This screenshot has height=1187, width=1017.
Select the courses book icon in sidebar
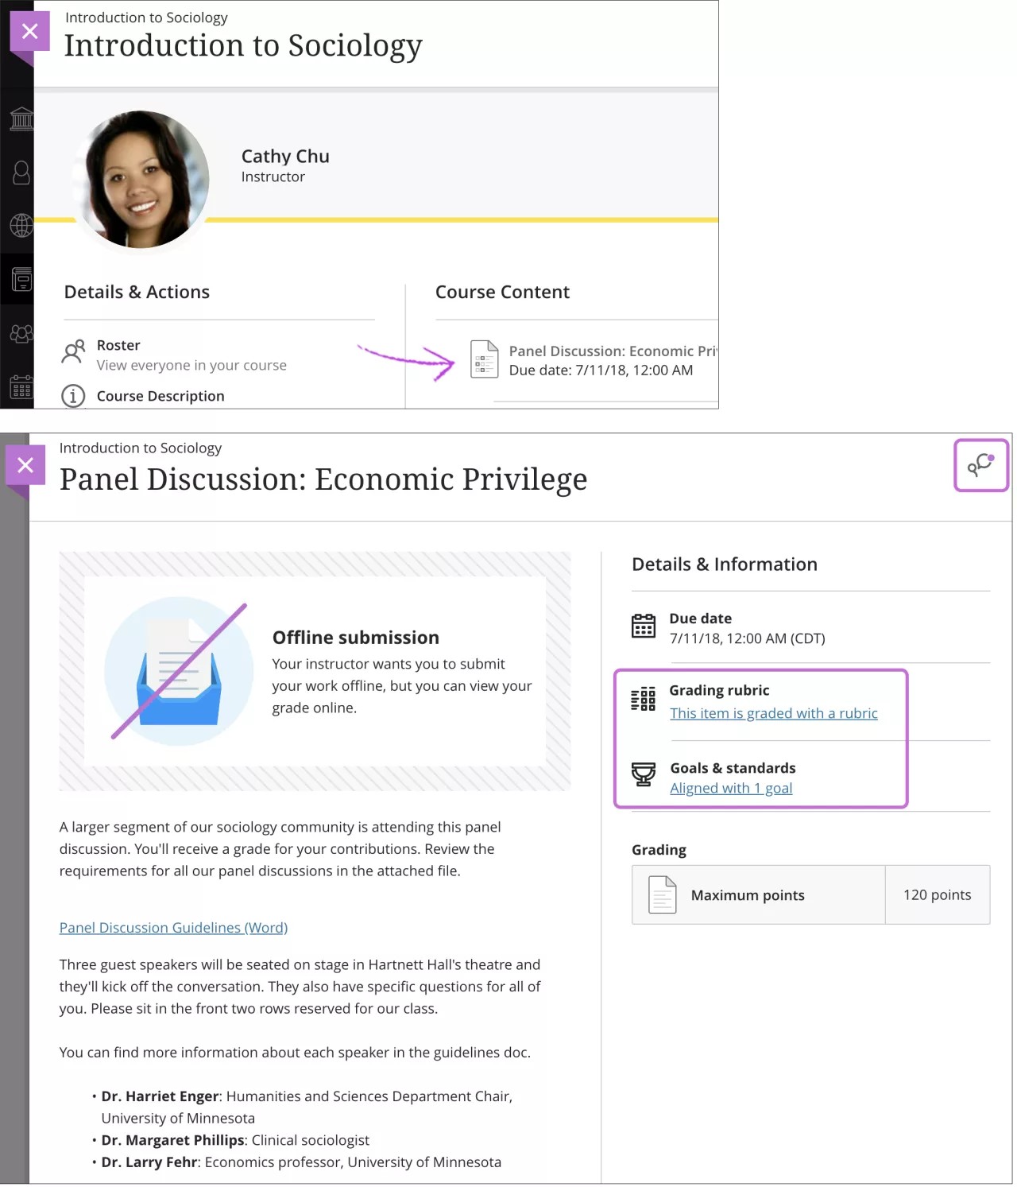tap(21, 279)
